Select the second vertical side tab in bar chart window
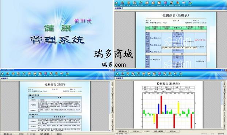Image resolution: width=227 pixels, height=135 pixels. [224, 90]
